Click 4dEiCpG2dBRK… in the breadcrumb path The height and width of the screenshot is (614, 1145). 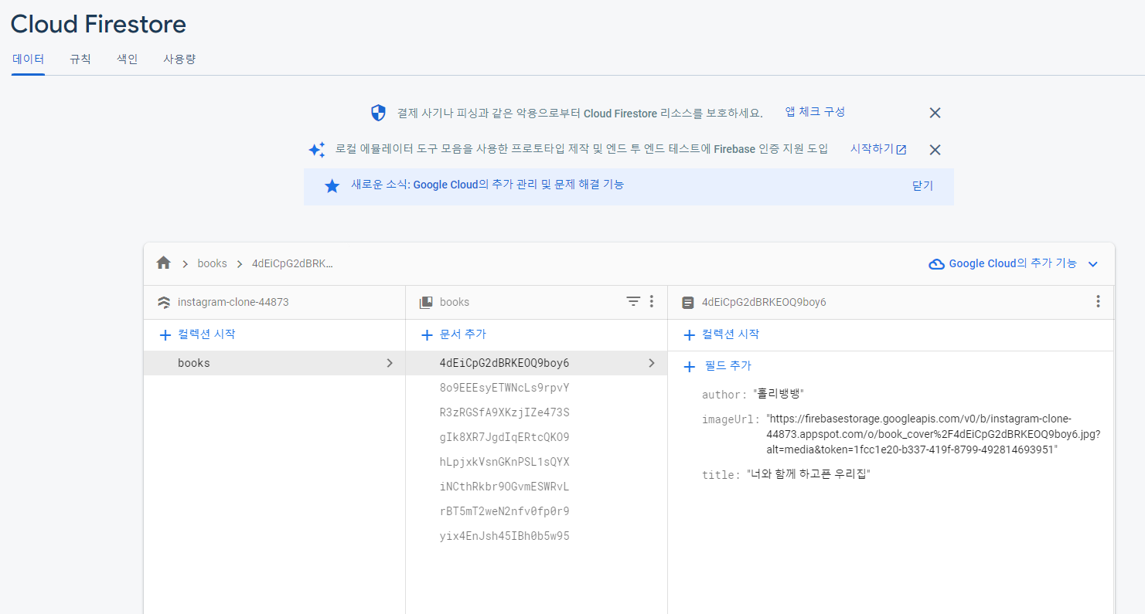[x=292, y=263]
